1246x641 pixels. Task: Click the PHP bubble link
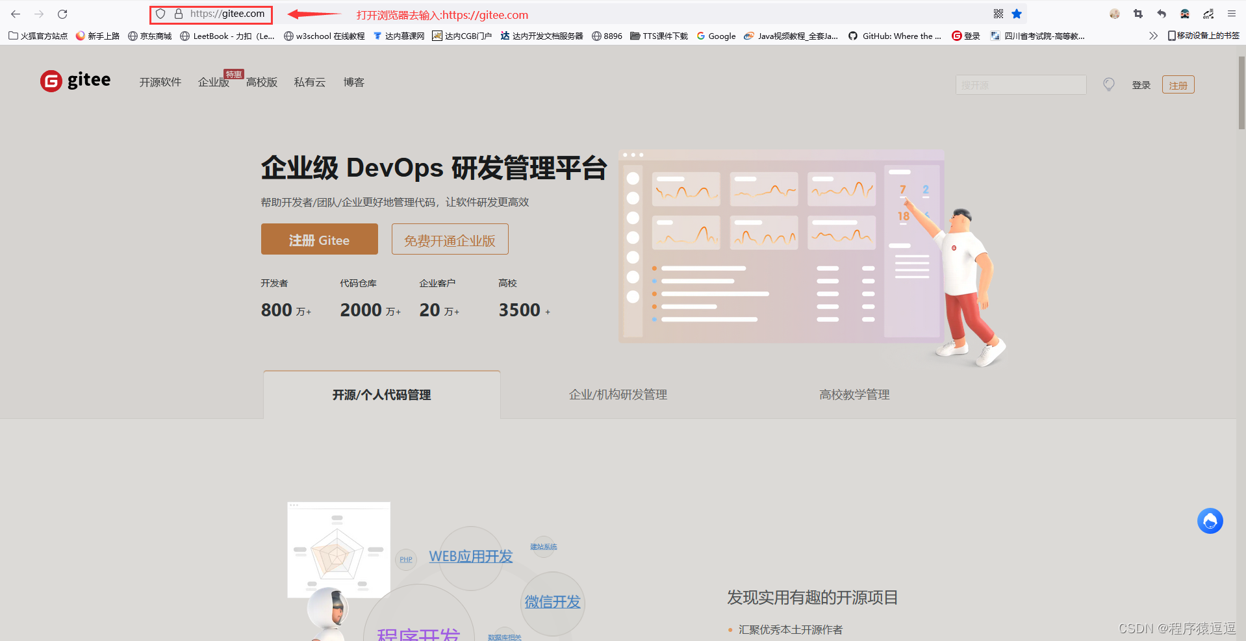coord(406,559)
